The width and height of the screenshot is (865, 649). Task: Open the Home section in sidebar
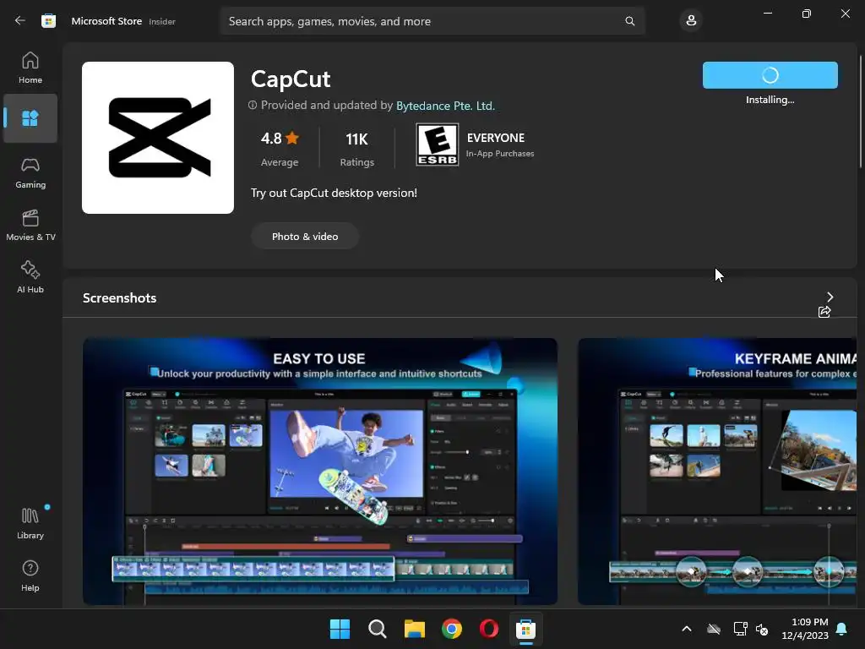click(x=30, y=68)
